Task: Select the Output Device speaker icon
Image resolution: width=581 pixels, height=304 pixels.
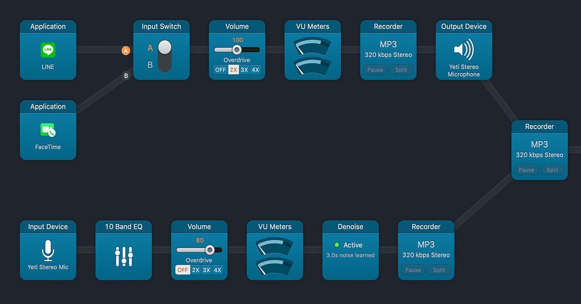Action: coord(464,50)
